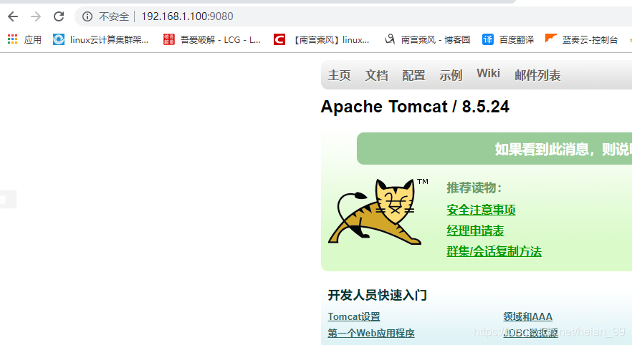This screenshot has height=345, width=632.
Task: Click the browser forward arrow
Action: pos(36,16)
